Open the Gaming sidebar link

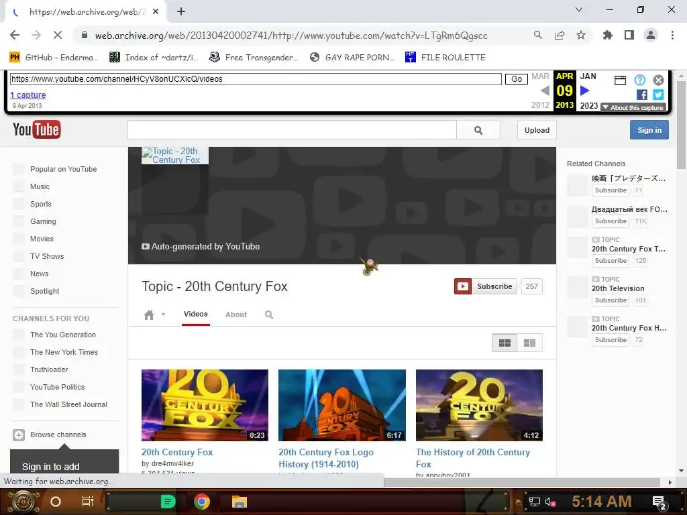(x=43, y=221)
